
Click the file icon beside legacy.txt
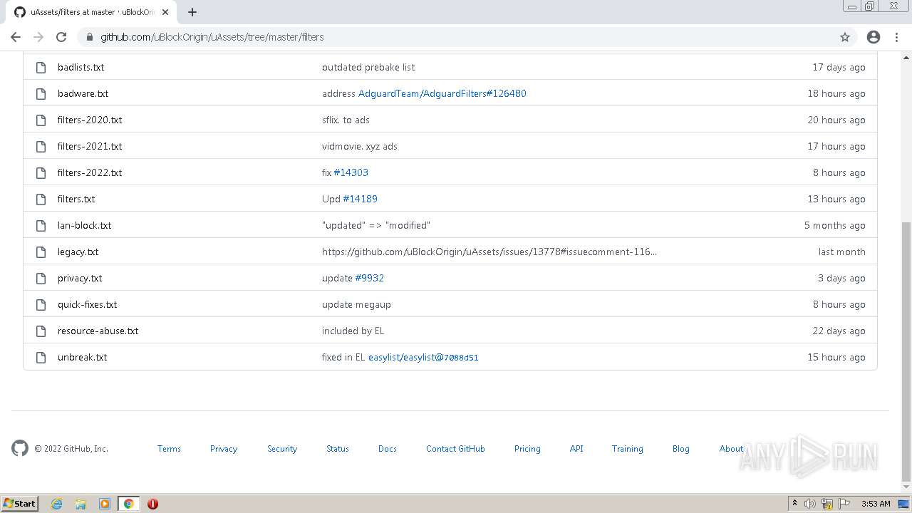coord(41,252)
